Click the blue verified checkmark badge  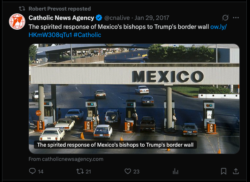point(99,17)
